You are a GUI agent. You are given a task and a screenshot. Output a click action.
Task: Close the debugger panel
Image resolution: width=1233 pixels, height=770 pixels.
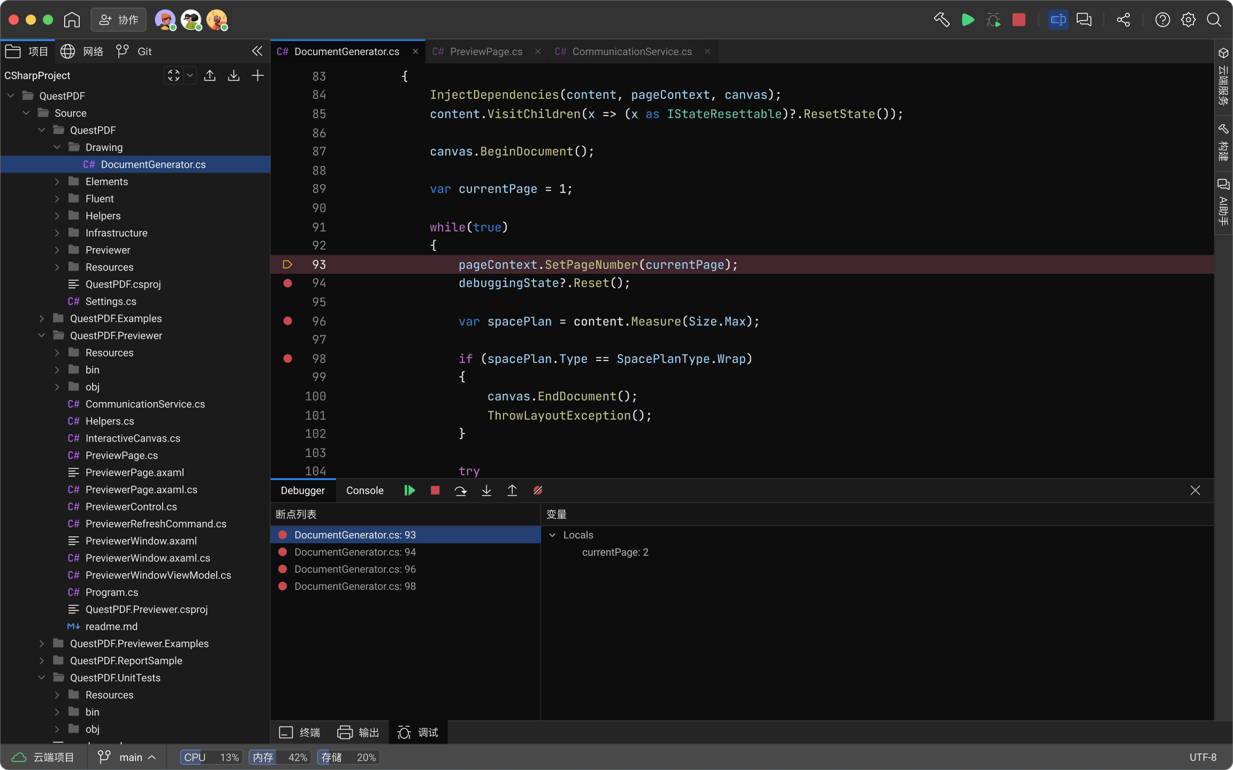click(x=1195, y=490)
